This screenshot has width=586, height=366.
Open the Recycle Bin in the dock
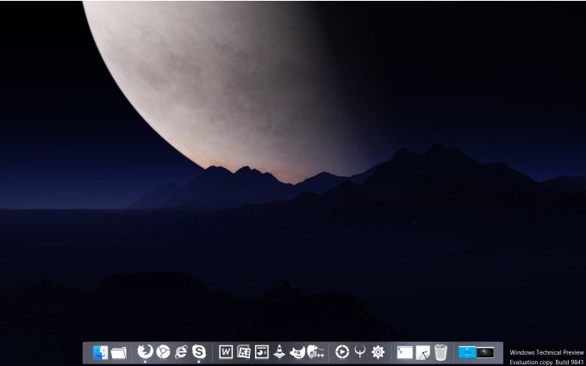click(x=440, y=351)
